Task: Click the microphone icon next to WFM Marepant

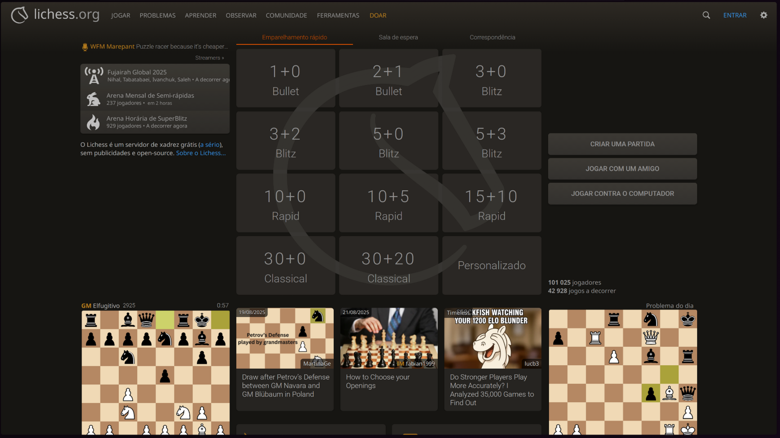Action: [85, 47]
